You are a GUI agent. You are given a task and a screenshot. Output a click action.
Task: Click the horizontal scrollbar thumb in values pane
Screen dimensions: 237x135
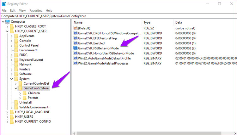[x=149, y=133]
